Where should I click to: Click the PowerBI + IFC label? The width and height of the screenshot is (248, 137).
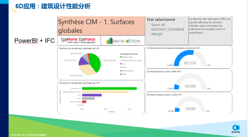point(34,41)
